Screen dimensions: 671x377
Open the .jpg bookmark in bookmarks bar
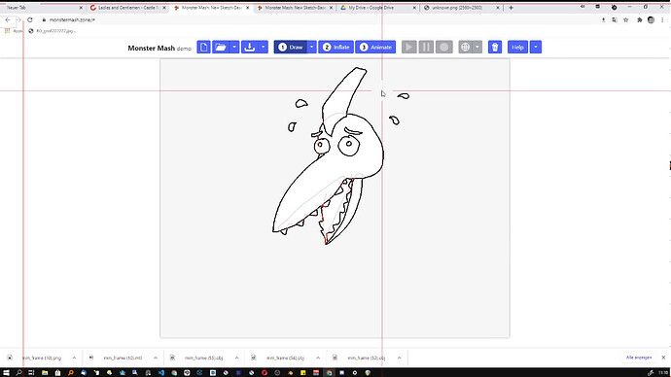click(53, 31)
